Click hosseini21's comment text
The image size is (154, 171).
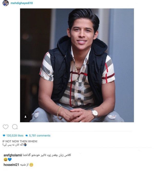click(x=24, y=165)
